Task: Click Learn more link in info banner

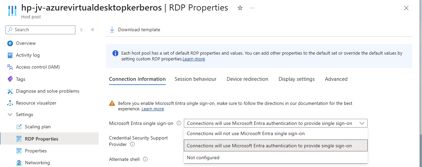Action: (194, 59)
